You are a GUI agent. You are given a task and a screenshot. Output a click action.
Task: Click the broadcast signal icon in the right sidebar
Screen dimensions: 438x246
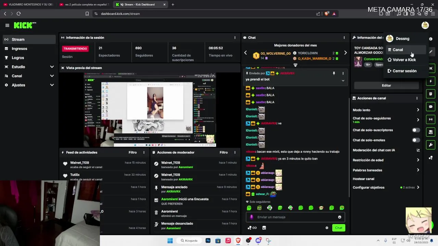point(431,119)
